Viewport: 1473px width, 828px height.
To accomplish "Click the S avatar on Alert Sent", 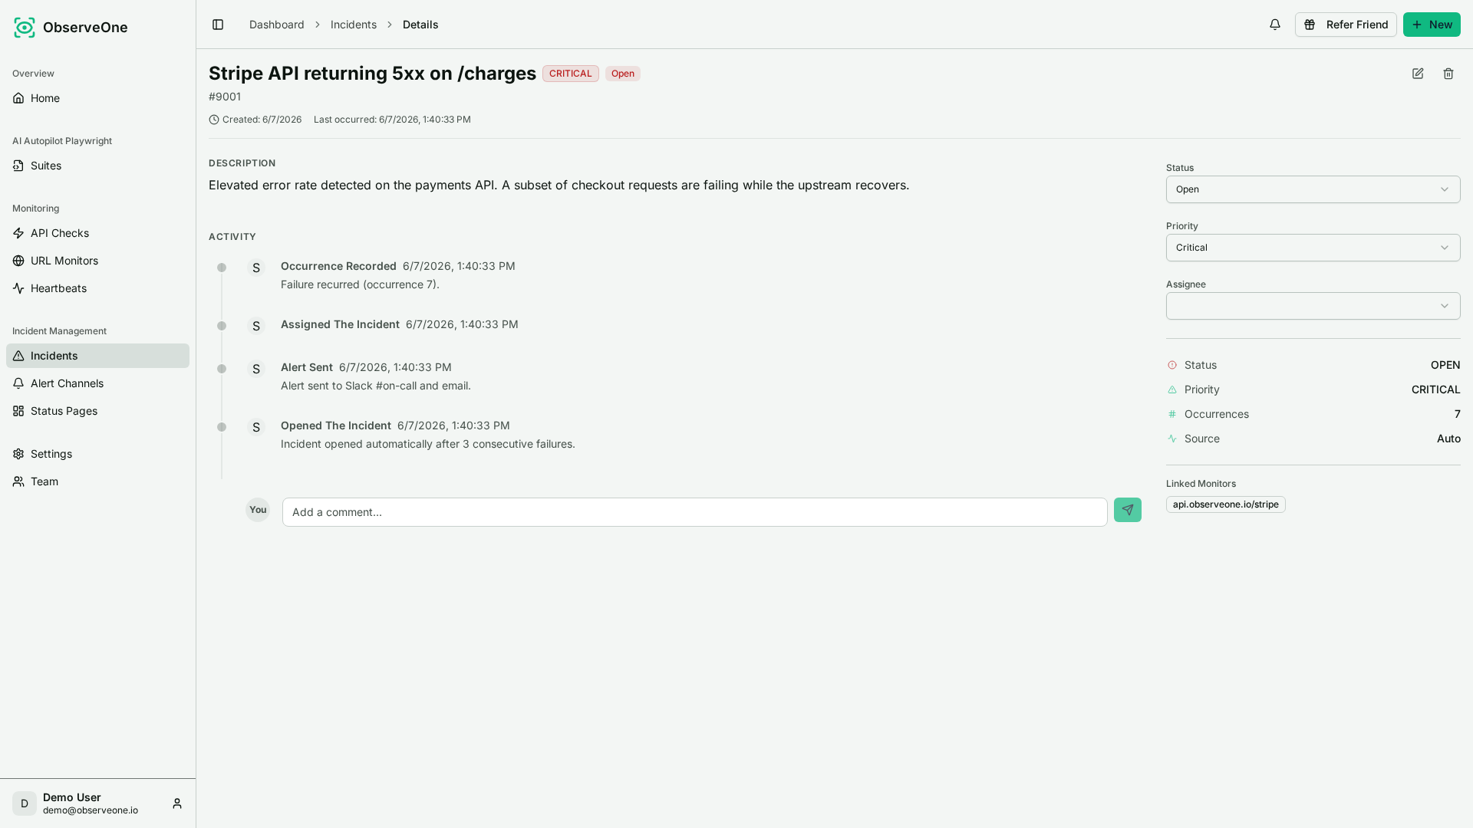I will [256, 369].
